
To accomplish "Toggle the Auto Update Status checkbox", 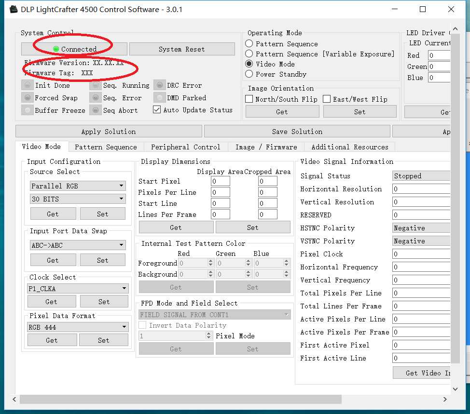I will [x=157, y=109].
